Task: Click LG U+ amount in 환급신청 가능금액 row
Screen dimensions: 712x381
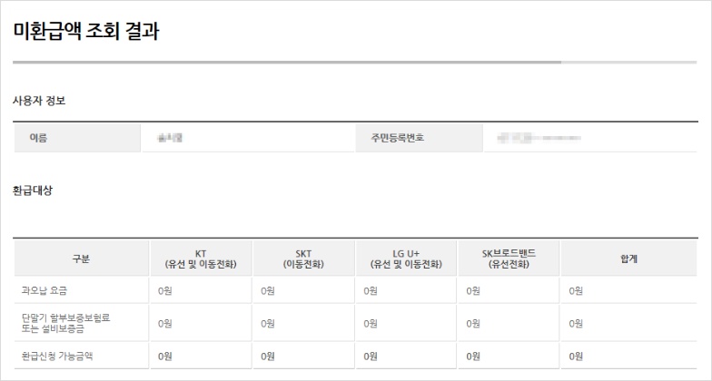Action: [x=371, y=357]
